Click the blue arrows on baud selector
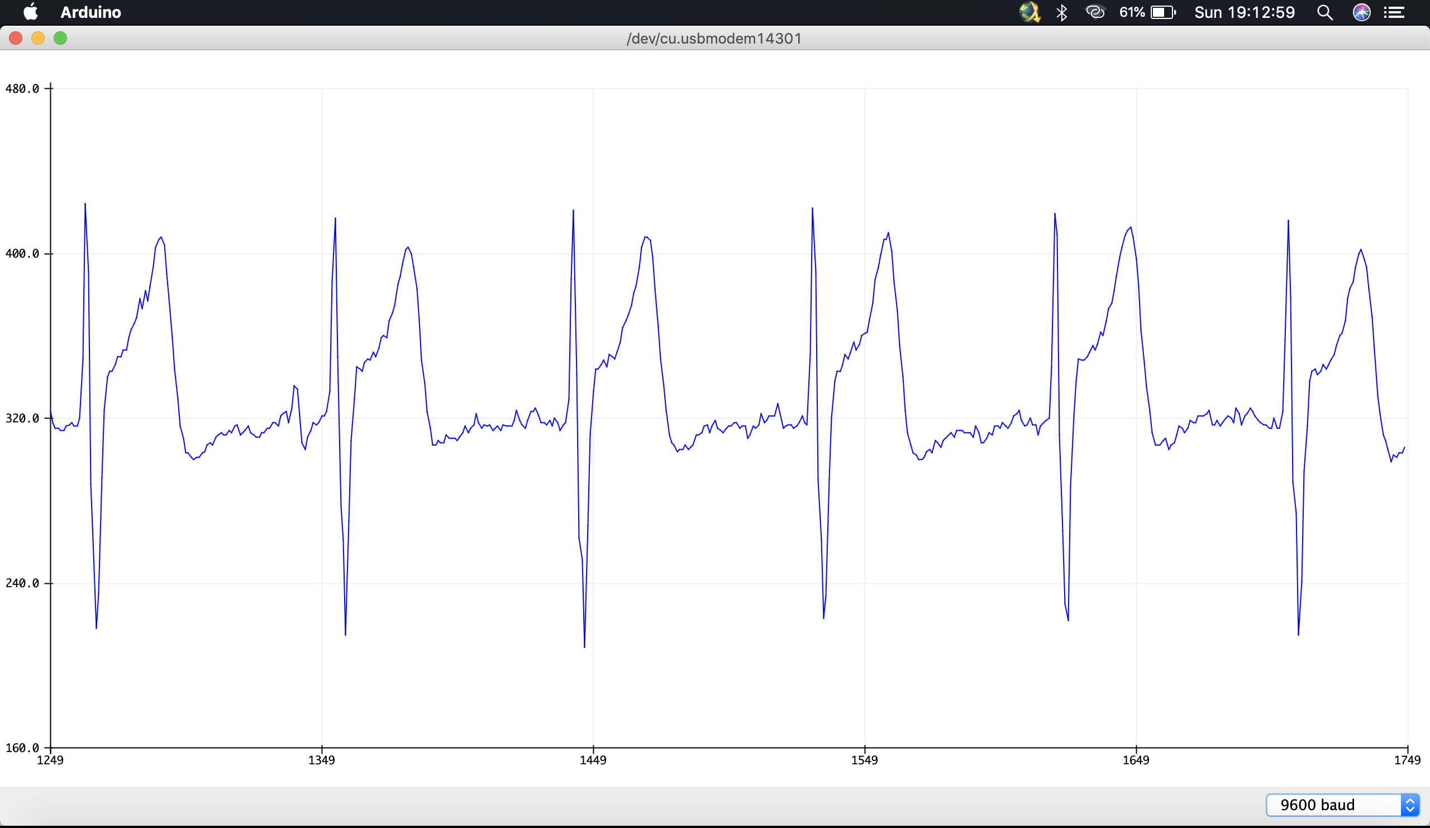This screenshot has height=828, width=1430. point(1409,805)
